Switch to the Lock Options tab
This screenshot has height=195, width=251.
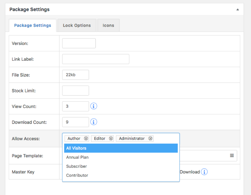pos(77,26)
